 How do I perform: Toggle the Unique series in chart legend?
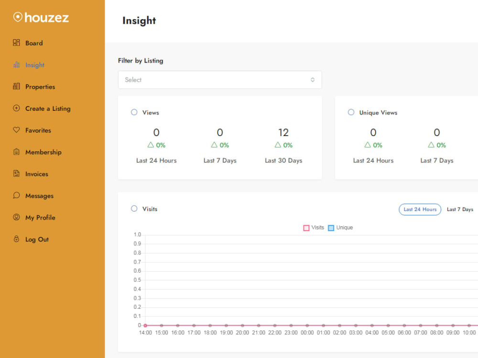click(340, 228)
